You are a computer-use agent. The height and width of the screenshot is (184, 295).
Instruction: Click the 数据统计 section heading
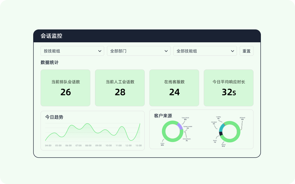[x=48, y=63]
